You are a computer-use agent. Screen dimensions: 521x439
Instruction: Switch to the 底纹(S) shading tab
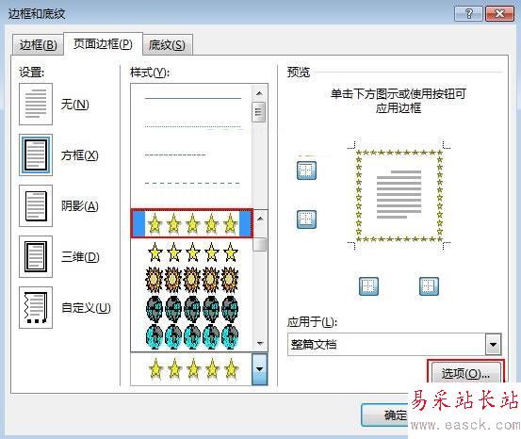coord(167,45)
